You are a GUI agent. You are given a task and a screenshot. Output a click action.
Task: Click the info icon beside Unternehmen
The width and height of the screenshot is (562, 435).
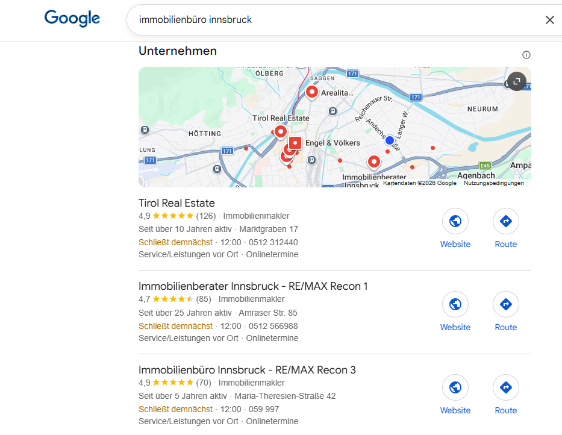point(526,54)
